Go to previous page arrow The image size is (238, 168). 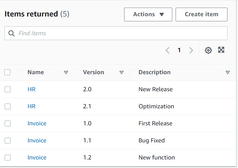[167, 50]
